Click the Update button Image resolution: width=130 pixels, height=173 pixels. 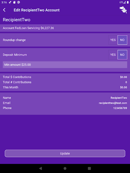tap(65, 153)
